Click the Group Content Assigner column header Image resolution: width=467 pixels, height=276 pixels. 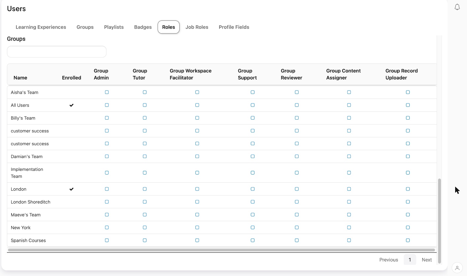click(343, 74)
